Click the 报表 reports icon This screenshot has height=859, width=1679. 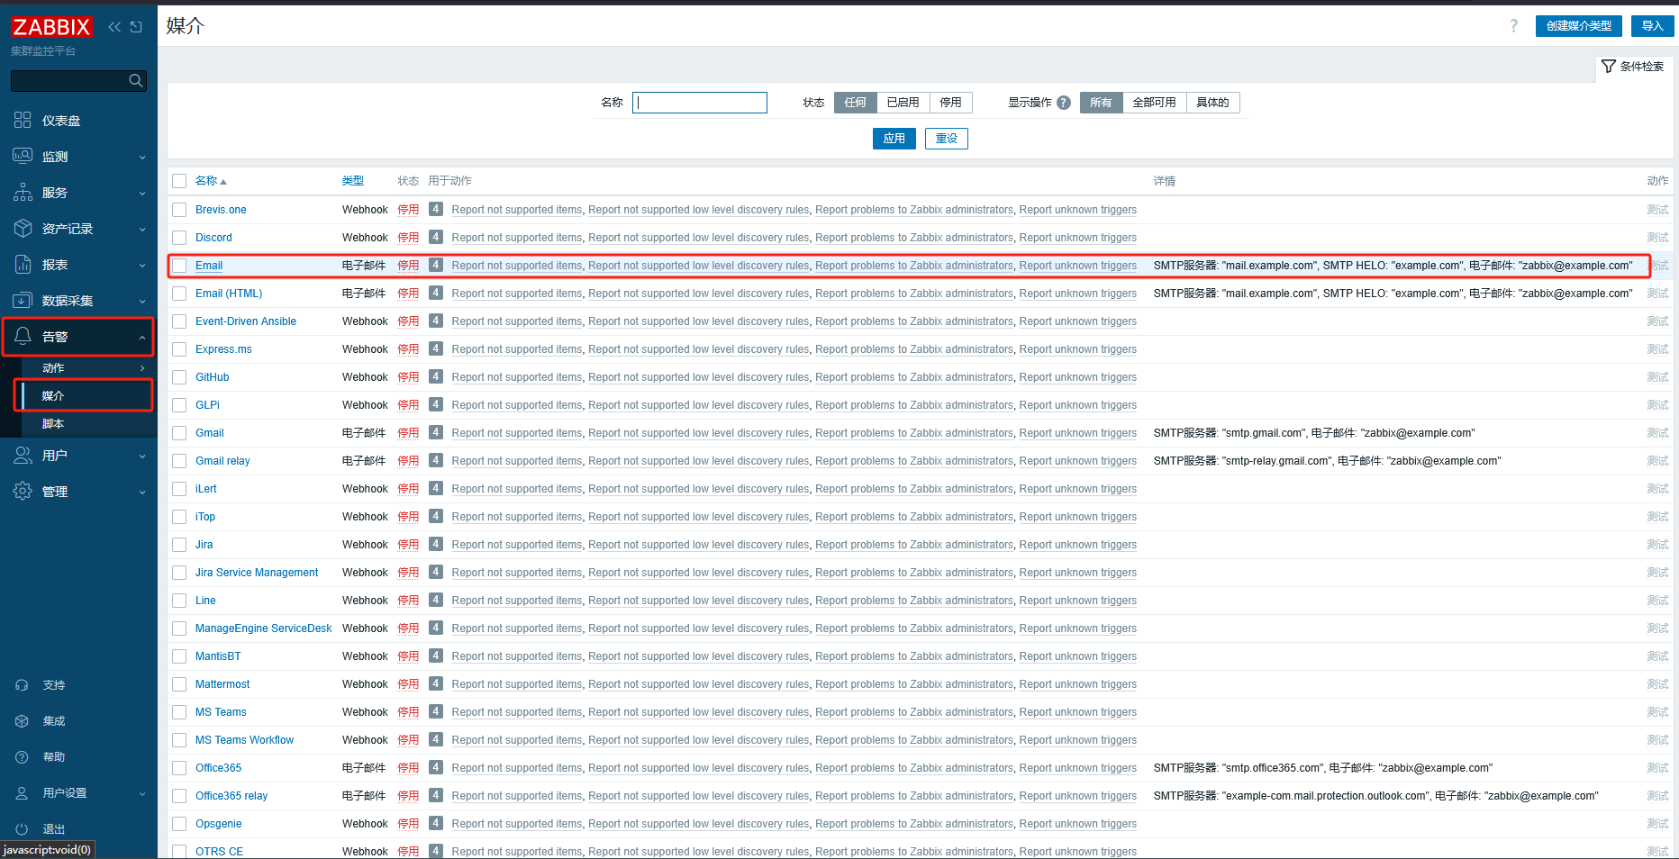23,265
